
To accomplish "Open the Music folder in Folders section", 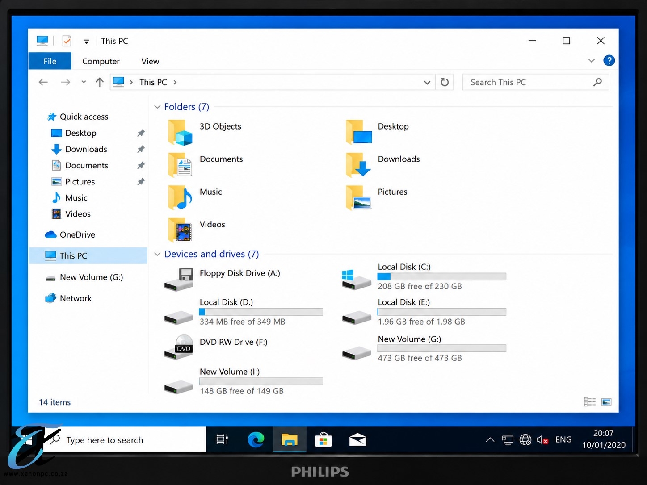I will 180,198.
